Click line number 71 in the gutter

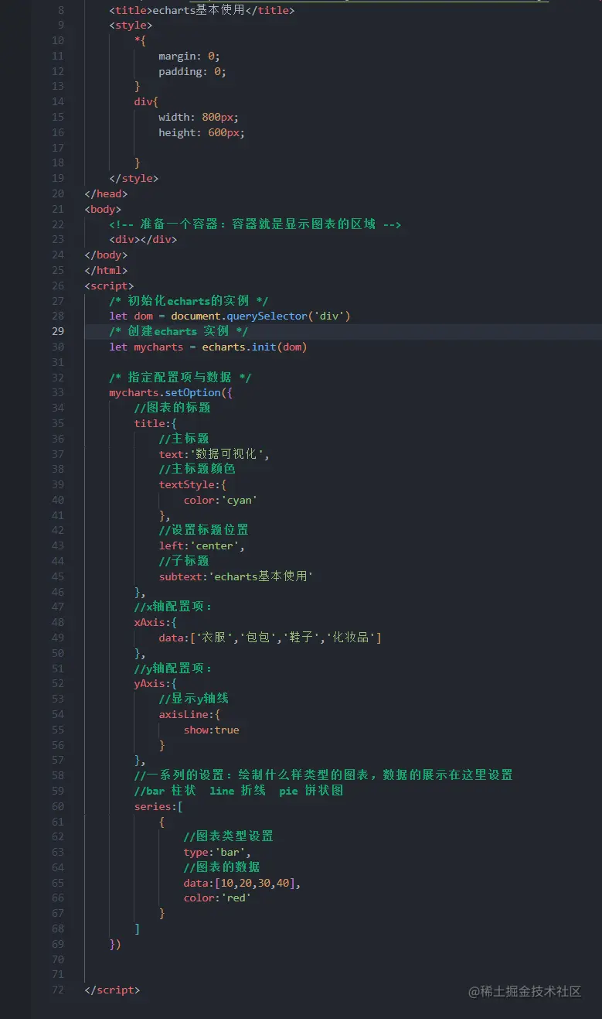tap(58, 974)
